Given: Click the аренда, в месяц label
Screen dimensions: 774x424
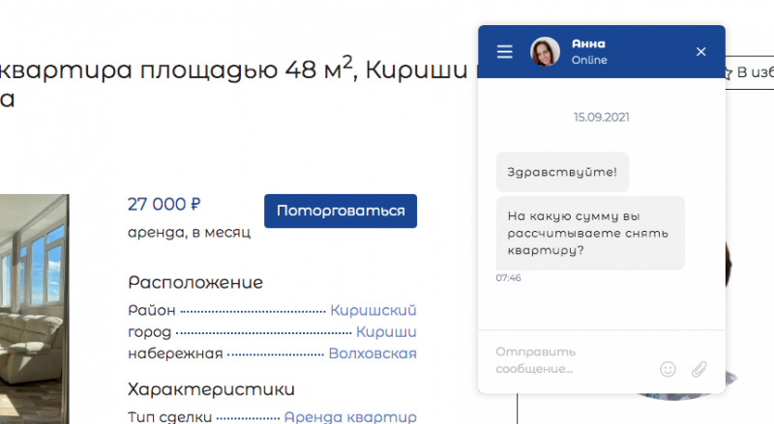Looking at the screenshot, I should (x=189, y=232).
